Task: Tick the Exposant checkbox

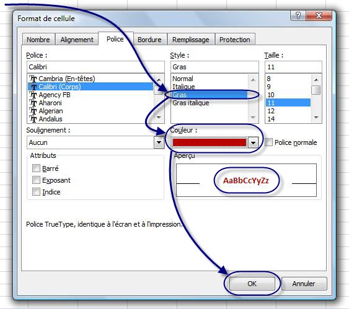Action: (36, 180)
